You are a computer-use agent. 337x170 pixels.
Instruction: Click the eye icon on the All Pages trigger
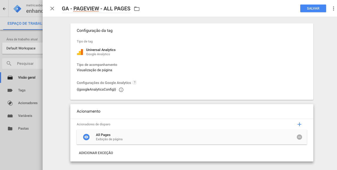point(86,137)
